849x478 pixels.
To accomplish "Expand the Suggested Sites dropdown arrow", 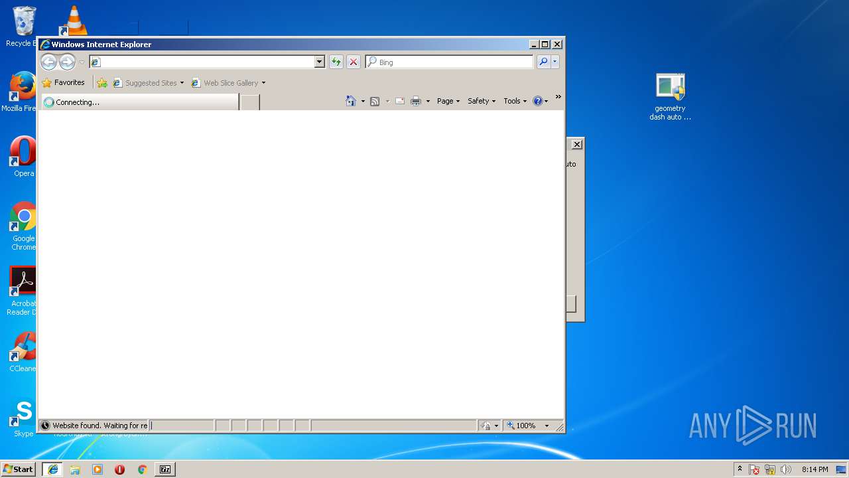I will pos(182,83).
